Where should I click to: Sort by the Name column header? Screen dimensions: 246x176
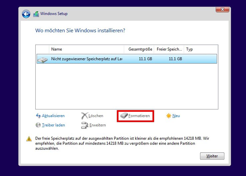(87, 49)
